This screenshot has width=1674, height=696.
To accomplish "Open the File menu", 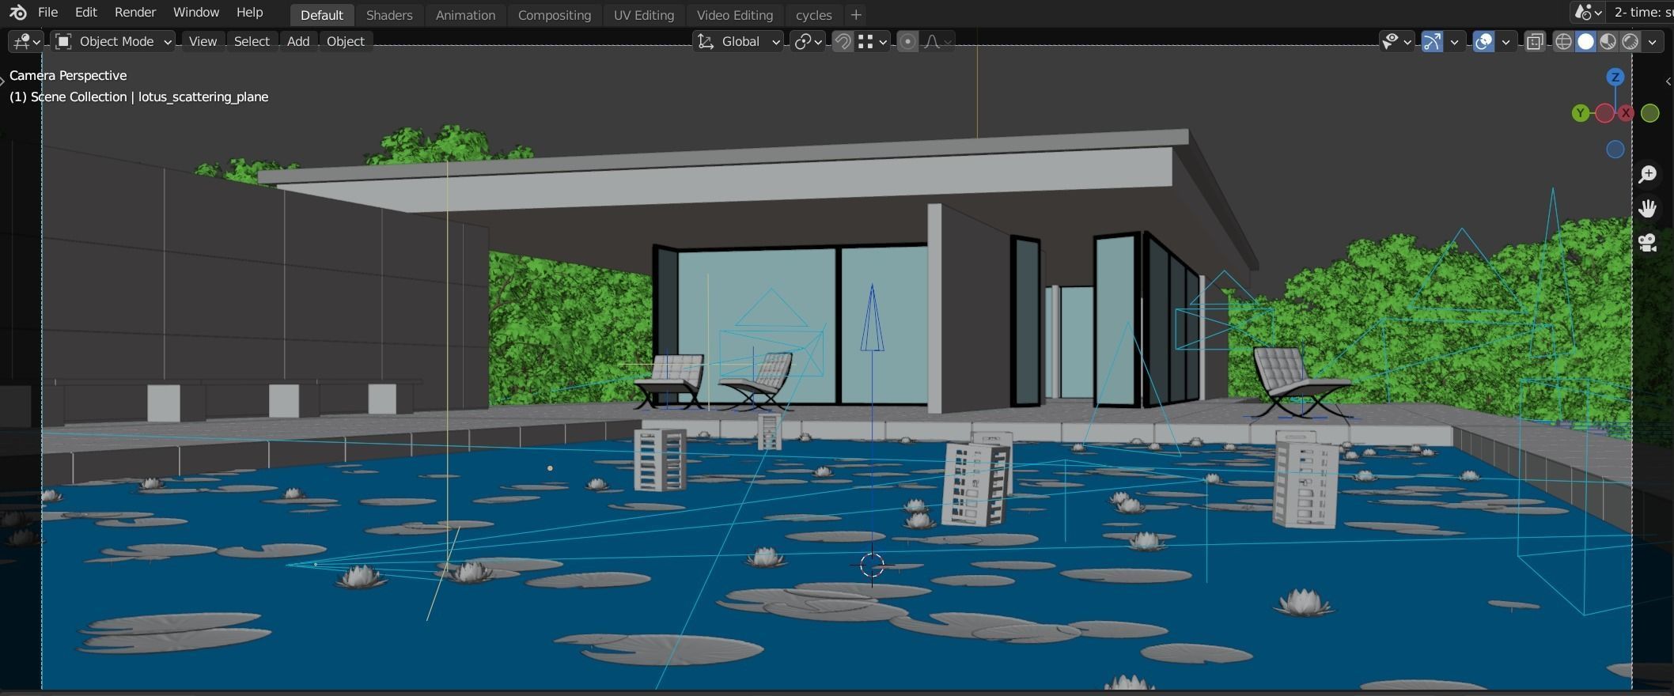I will 47,13.
